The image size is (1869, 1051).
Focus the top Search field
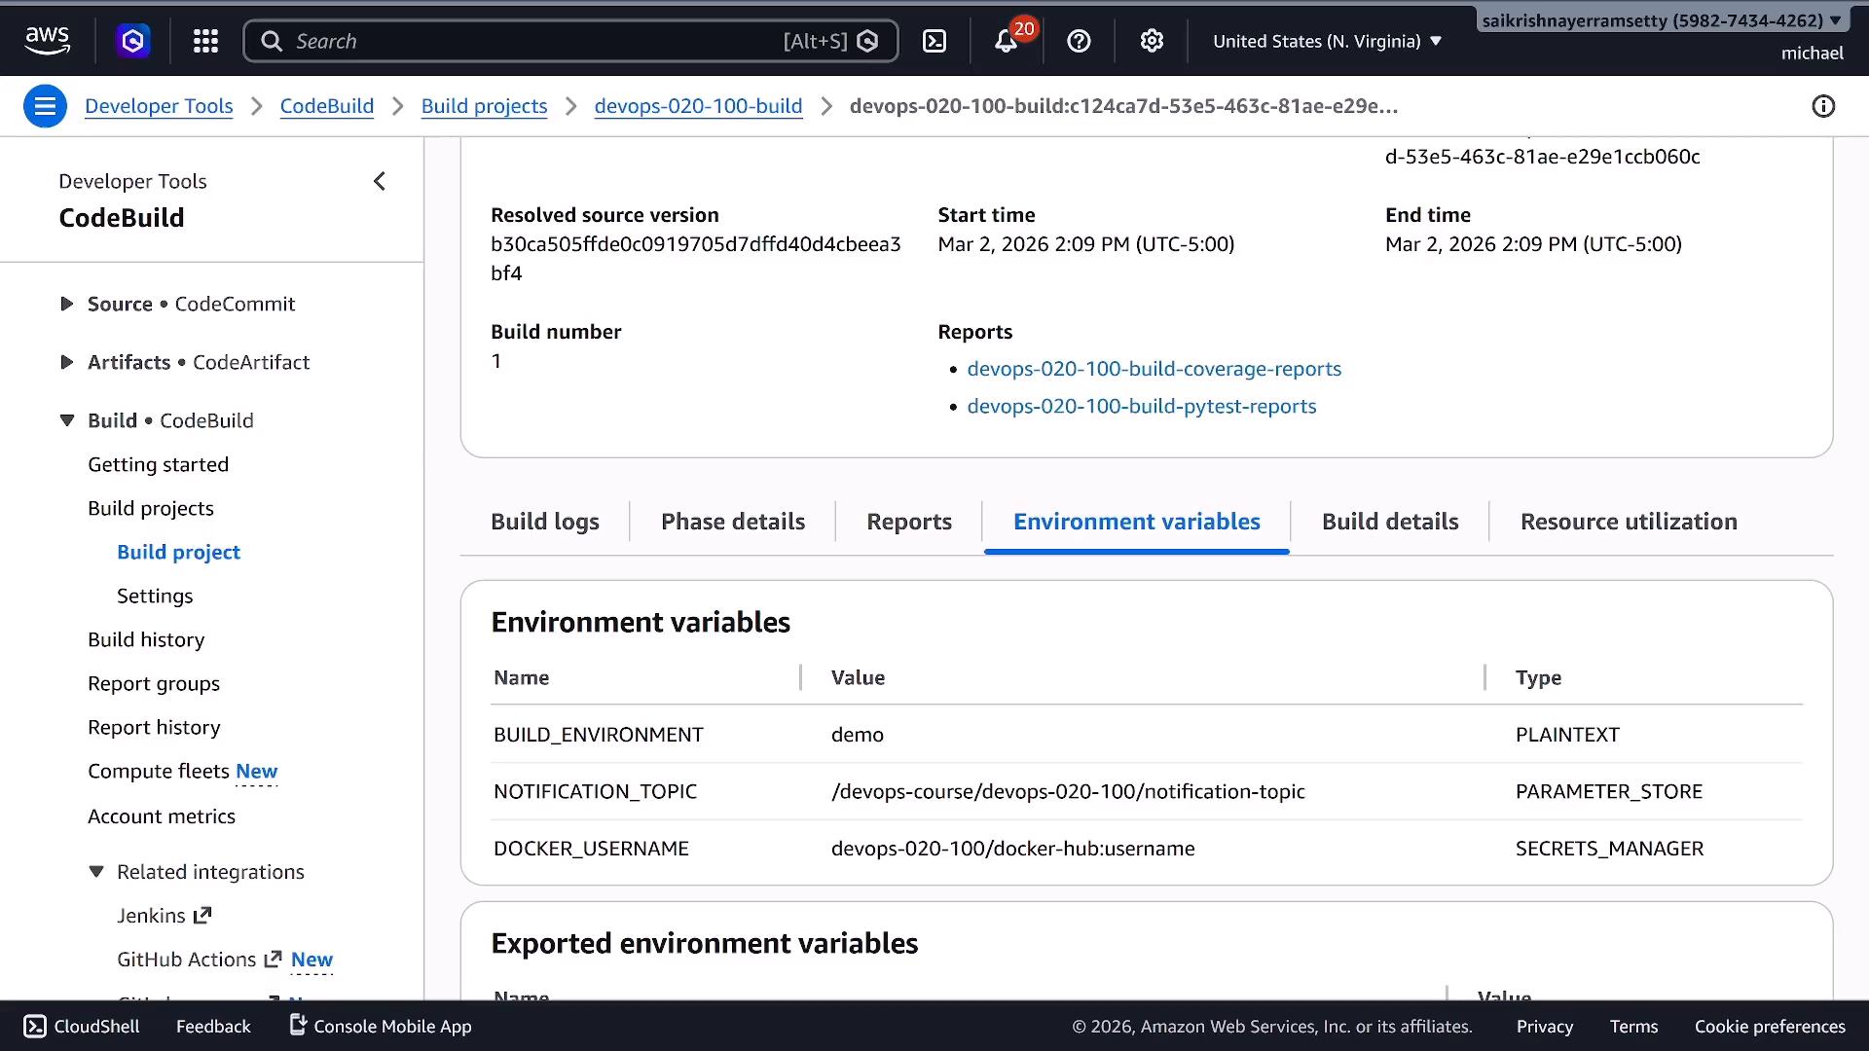570,41
